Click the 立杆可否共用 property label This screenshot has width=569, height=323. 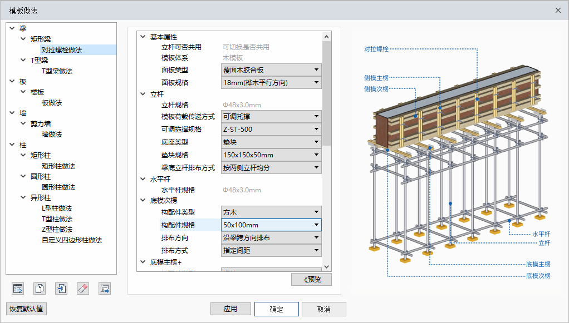(181, 47)
